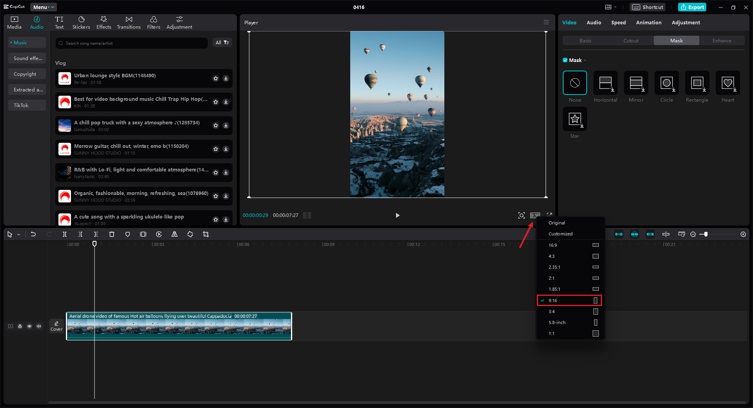Uncheck the Mask checkbox
This screenshot has height=408, width=753.
(x=565, y=60)
